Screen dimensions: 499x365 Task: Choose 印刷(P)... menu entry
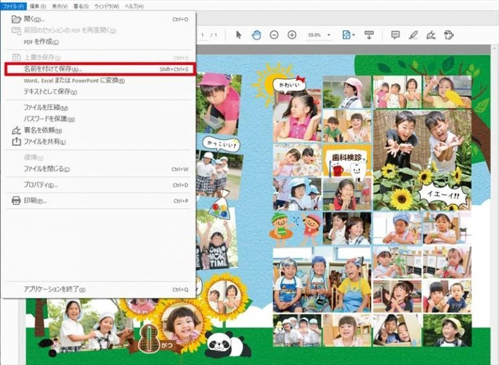(x=99, y=201)
